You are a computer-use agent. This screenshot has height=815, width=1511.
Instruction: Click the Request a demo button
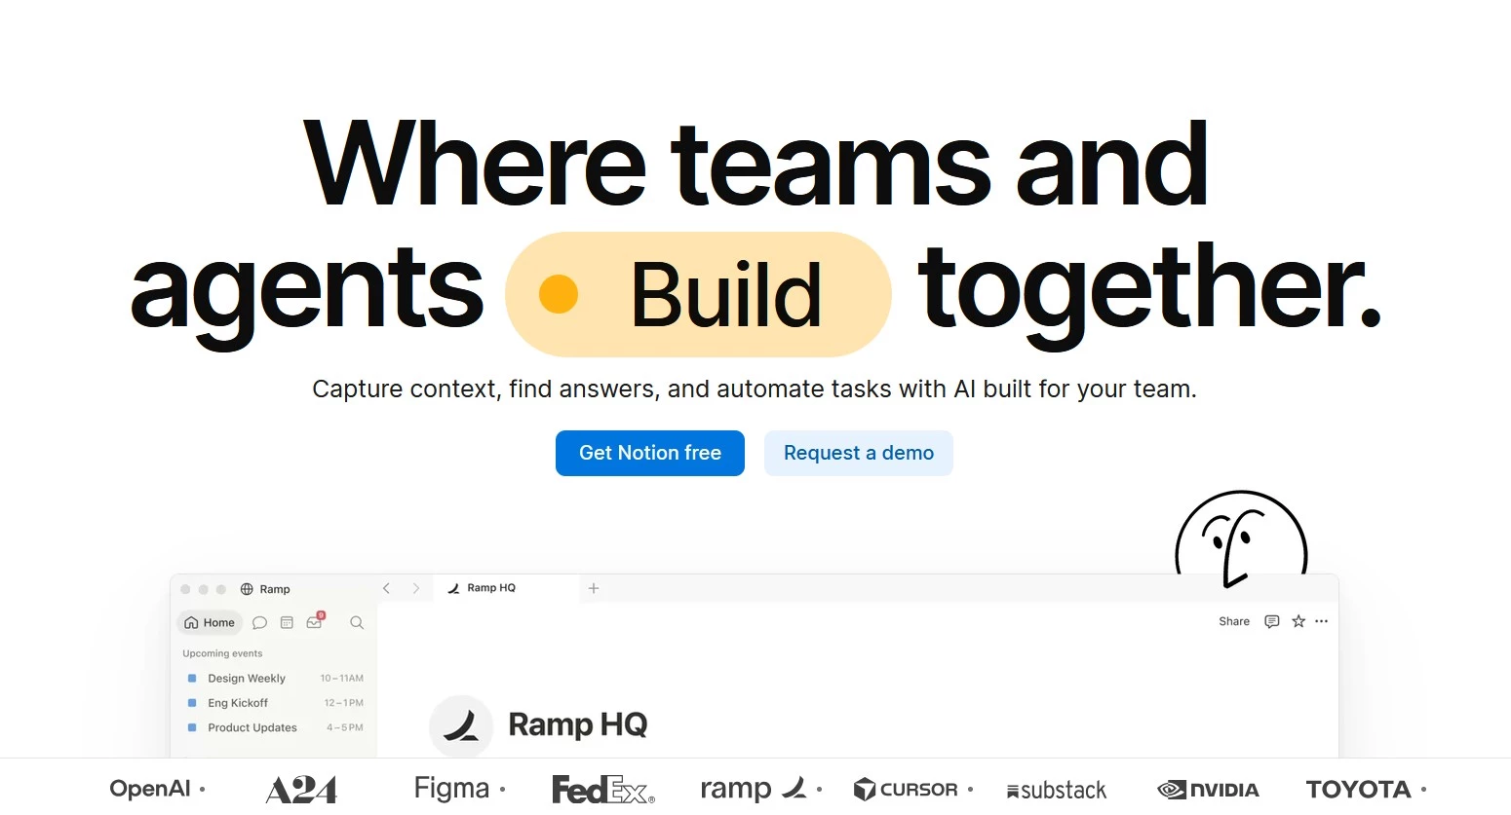tap(859, 453)
